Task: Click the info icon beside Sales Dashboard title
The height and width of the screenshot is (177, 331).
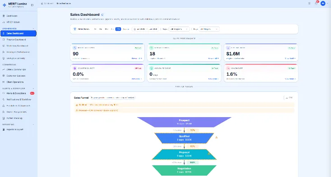Action: (x=102, y=15)
